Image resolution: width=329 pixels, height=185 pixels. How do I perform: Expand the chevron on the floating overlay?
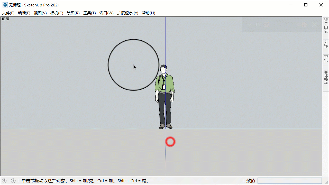(249, 24)
